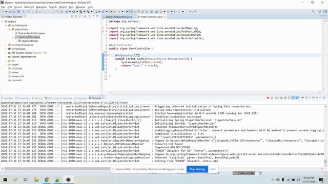Minimize the Console panel
328x184 pixels.
pos(320,98)
